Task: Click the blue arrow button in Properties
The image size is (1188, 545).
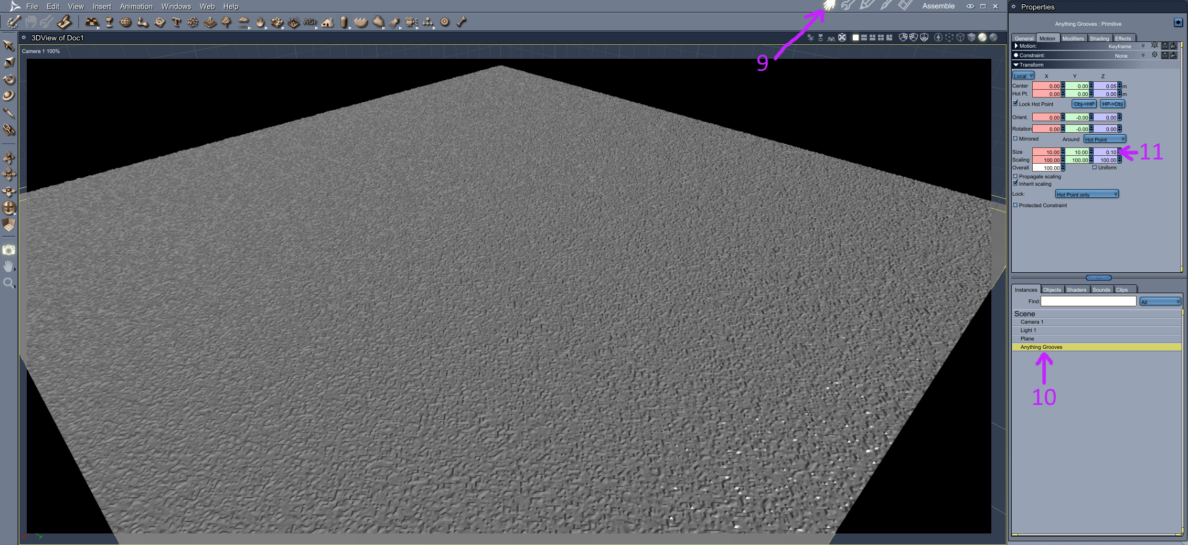Action: point(1178,22)
